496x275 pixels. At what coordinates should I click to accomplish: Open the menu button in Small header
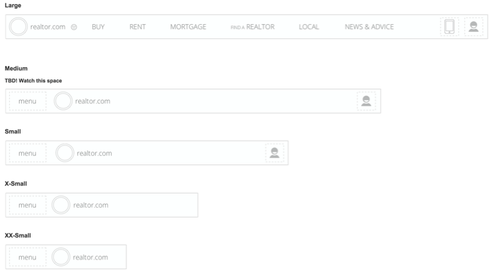28,153
